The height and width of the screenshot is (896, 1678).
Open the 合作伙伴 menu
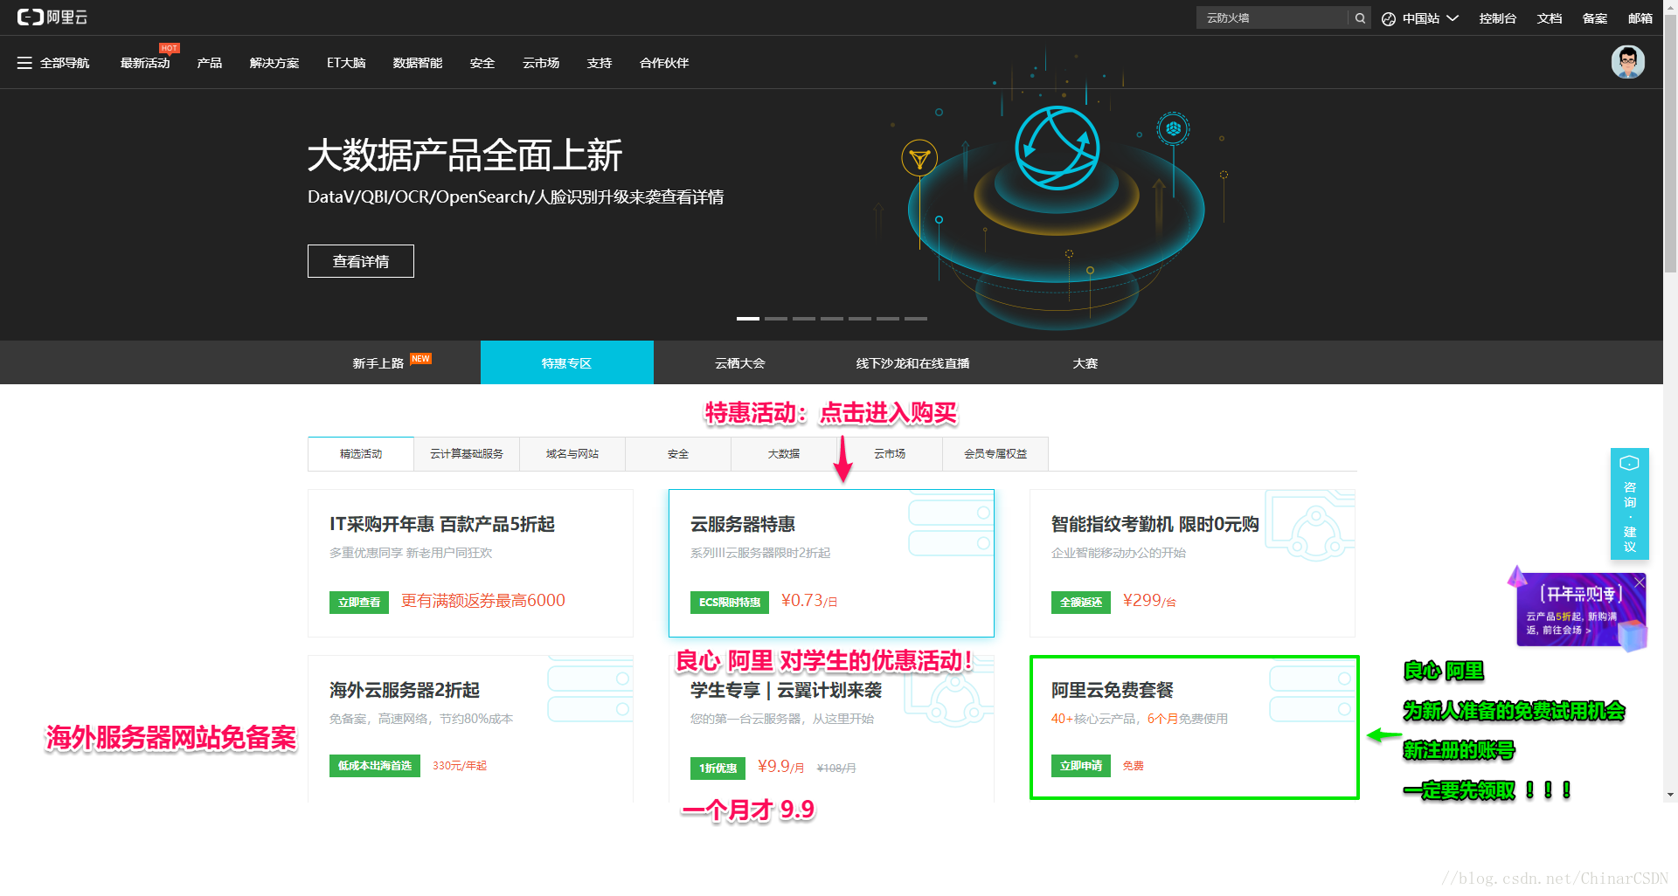click(x=664, y=63)
